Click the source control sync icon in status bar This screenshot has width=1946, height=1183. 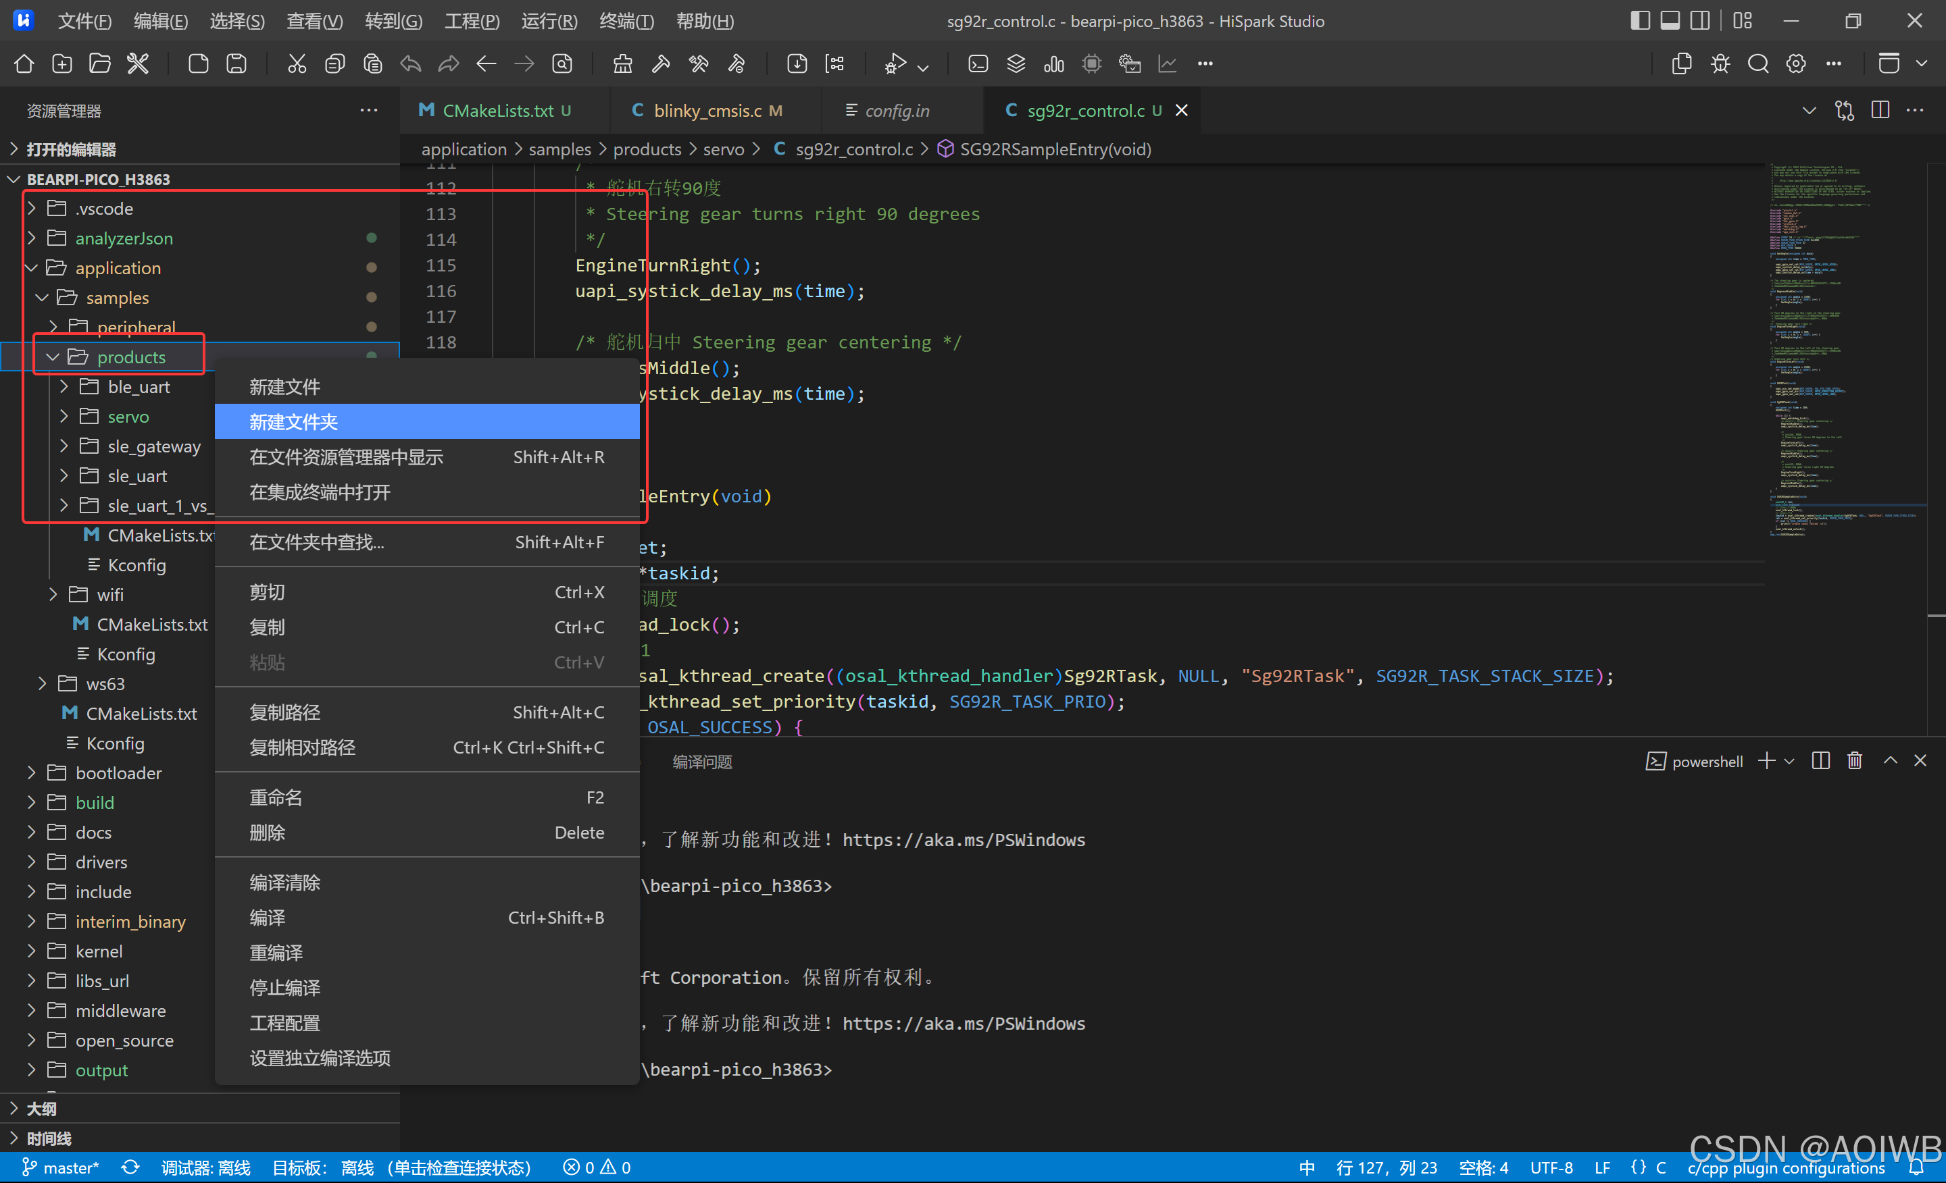[x=130, y=1167]
